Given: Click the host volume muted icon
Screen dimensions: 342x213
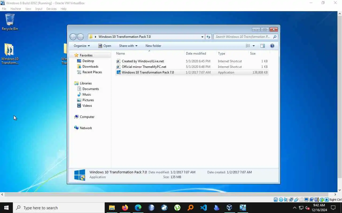Looking at the screenshot, I should click(308, 208).
